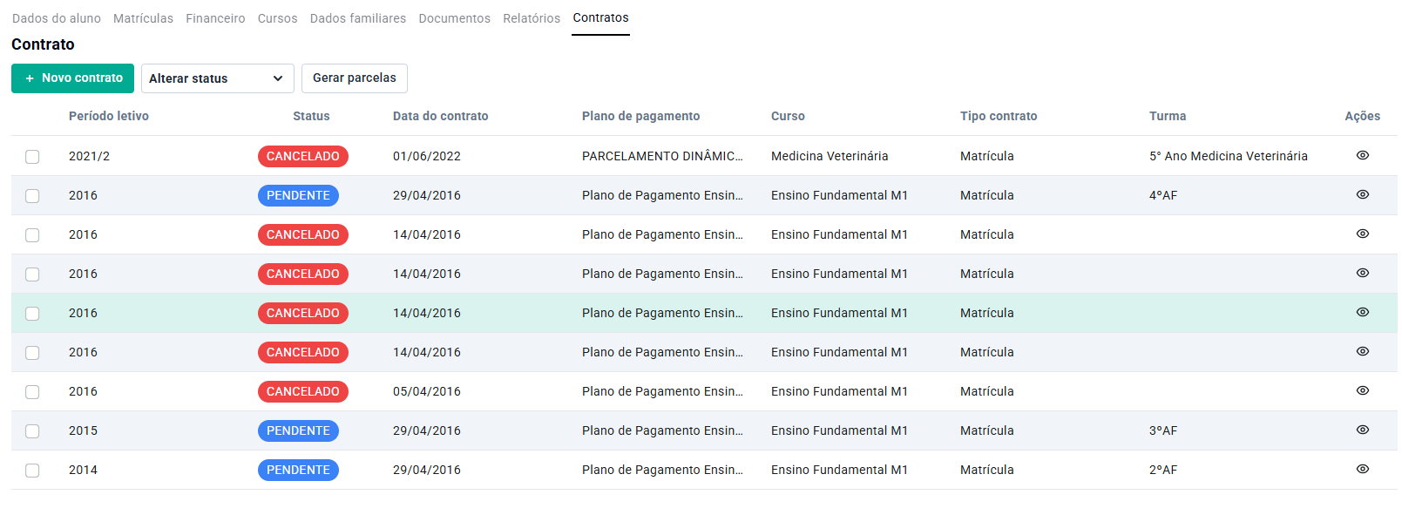Switch to Dados familiares tab
Image resolution: width=1402 pixels, height=515 pixels.
358,18
